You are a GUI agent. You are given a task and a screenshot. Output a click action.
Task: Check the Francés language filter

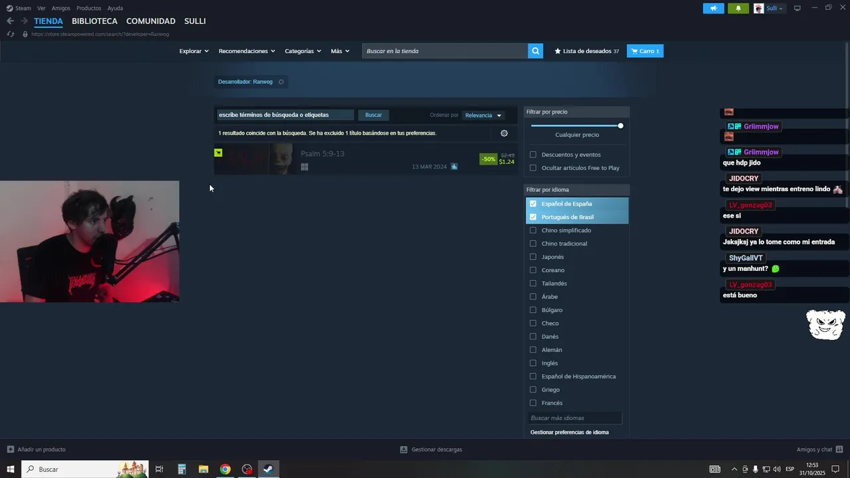(533, 403)
